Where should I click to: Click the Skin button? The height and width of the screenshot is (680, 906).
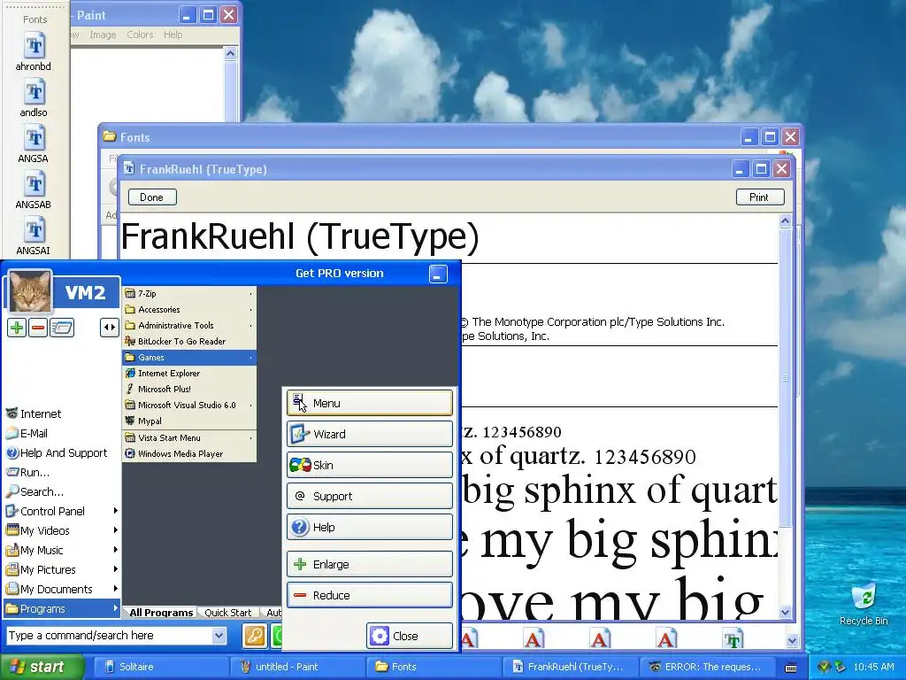[x=370, y=465]
